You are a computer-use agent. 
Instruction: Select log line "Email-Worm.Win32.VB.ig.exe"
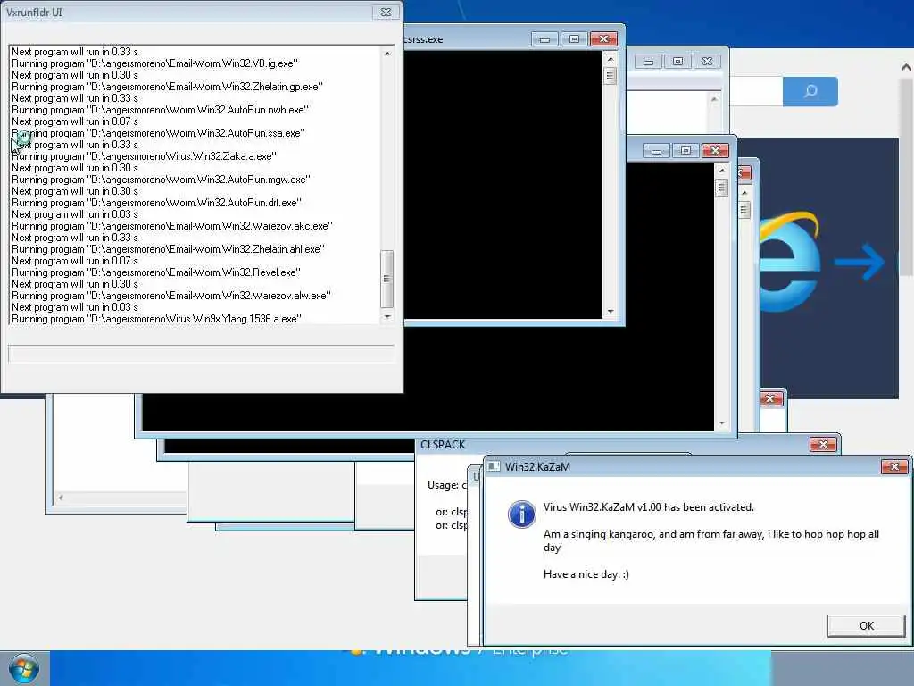coord(155,63)
